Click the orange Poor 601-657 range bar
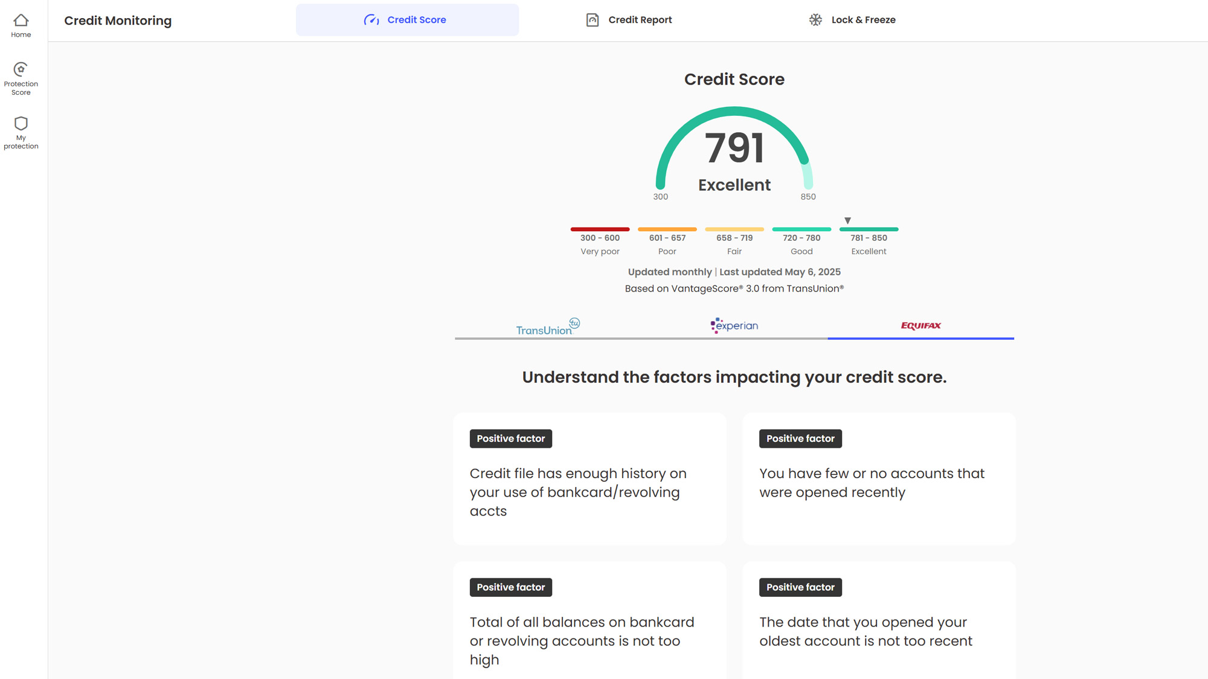The image size is (1208, 679). click(667, 229)
